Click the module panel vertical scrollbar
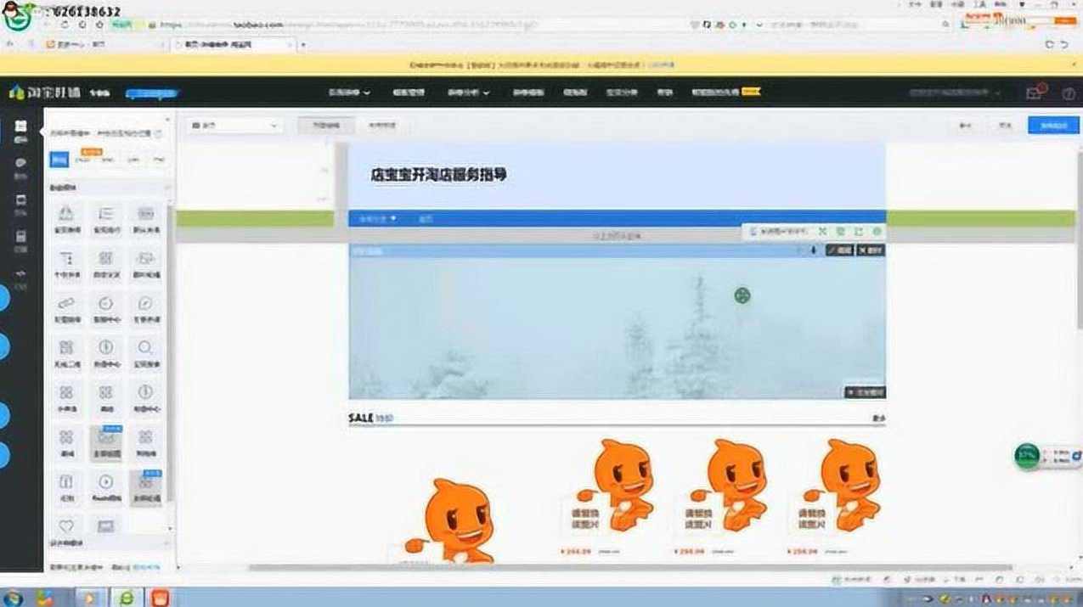 [171, 352]
